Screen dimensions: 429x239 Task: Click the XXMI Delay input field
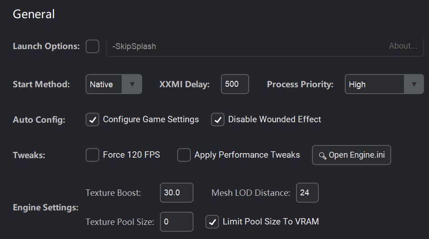[x=235, y=84]
